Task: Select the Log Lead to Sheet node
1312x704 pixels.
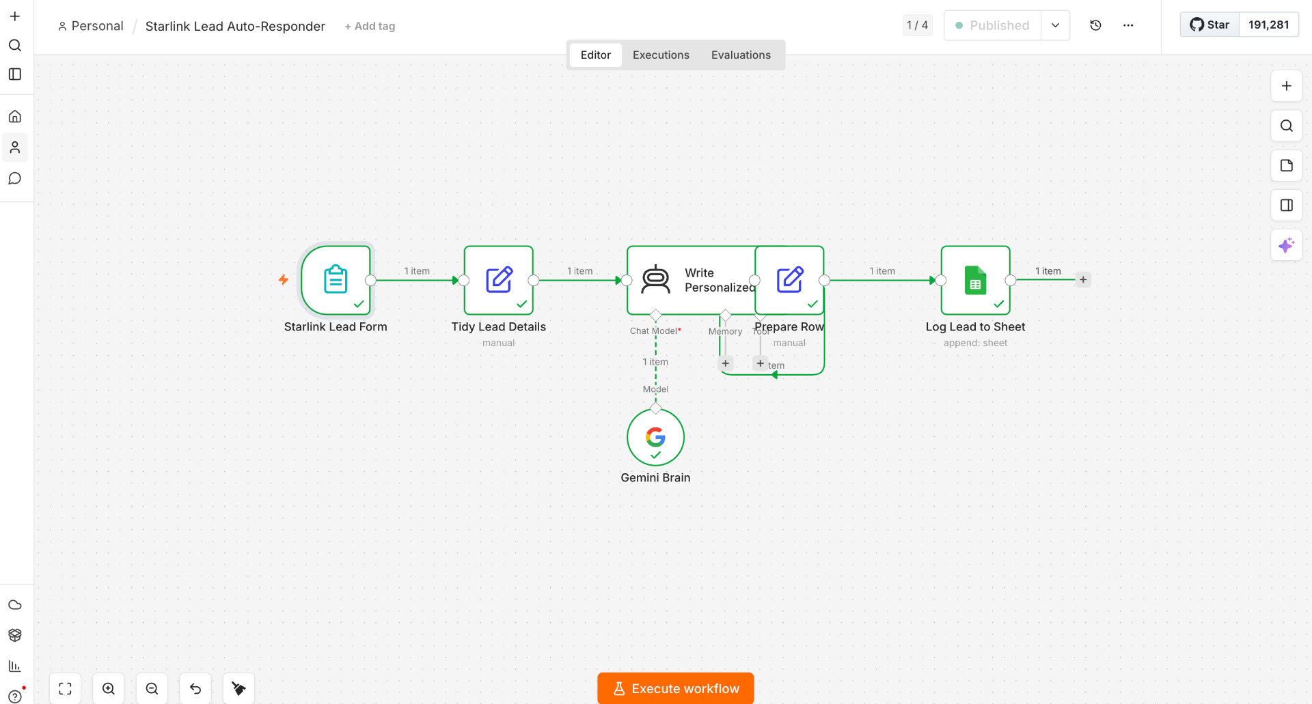Action: click(976, 280)
